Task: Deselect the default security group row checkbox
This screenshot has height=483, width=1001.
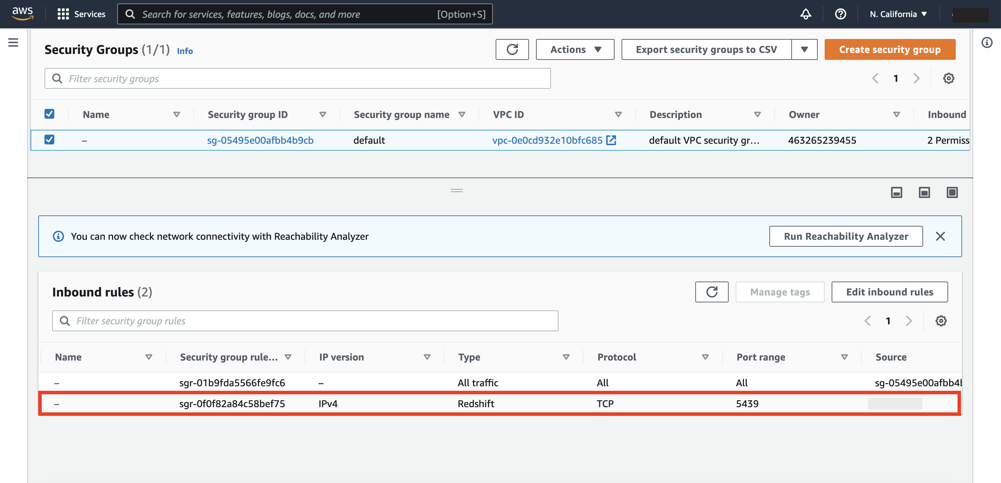Action: [49, 140]
